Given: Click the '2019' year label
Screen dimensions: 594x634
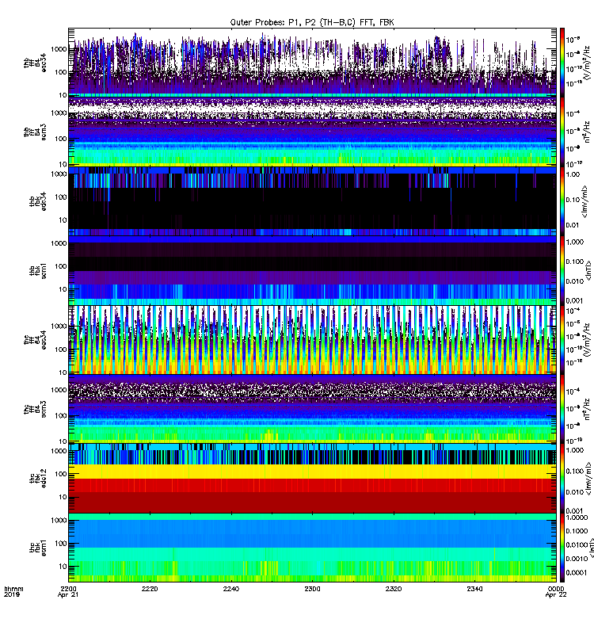Looking at the screenshot, I should click(11, 595).
